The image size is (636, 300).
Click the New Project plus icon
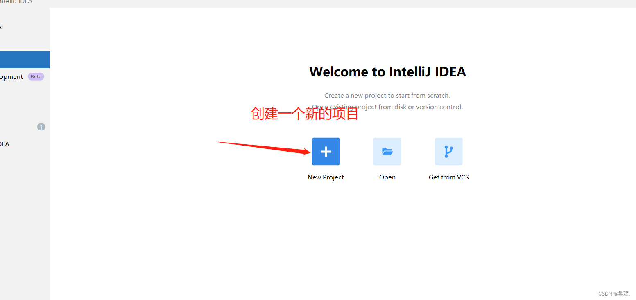click(x=326, y=152)
